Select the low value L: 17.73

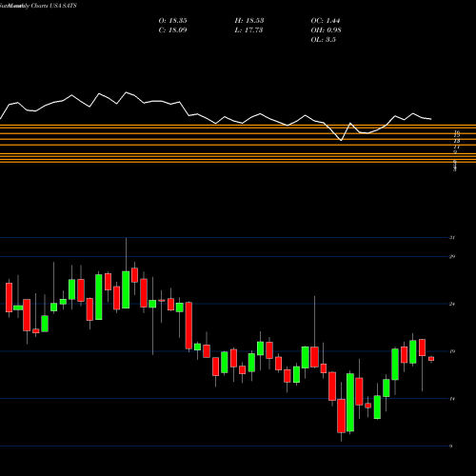tap(248, 30)
